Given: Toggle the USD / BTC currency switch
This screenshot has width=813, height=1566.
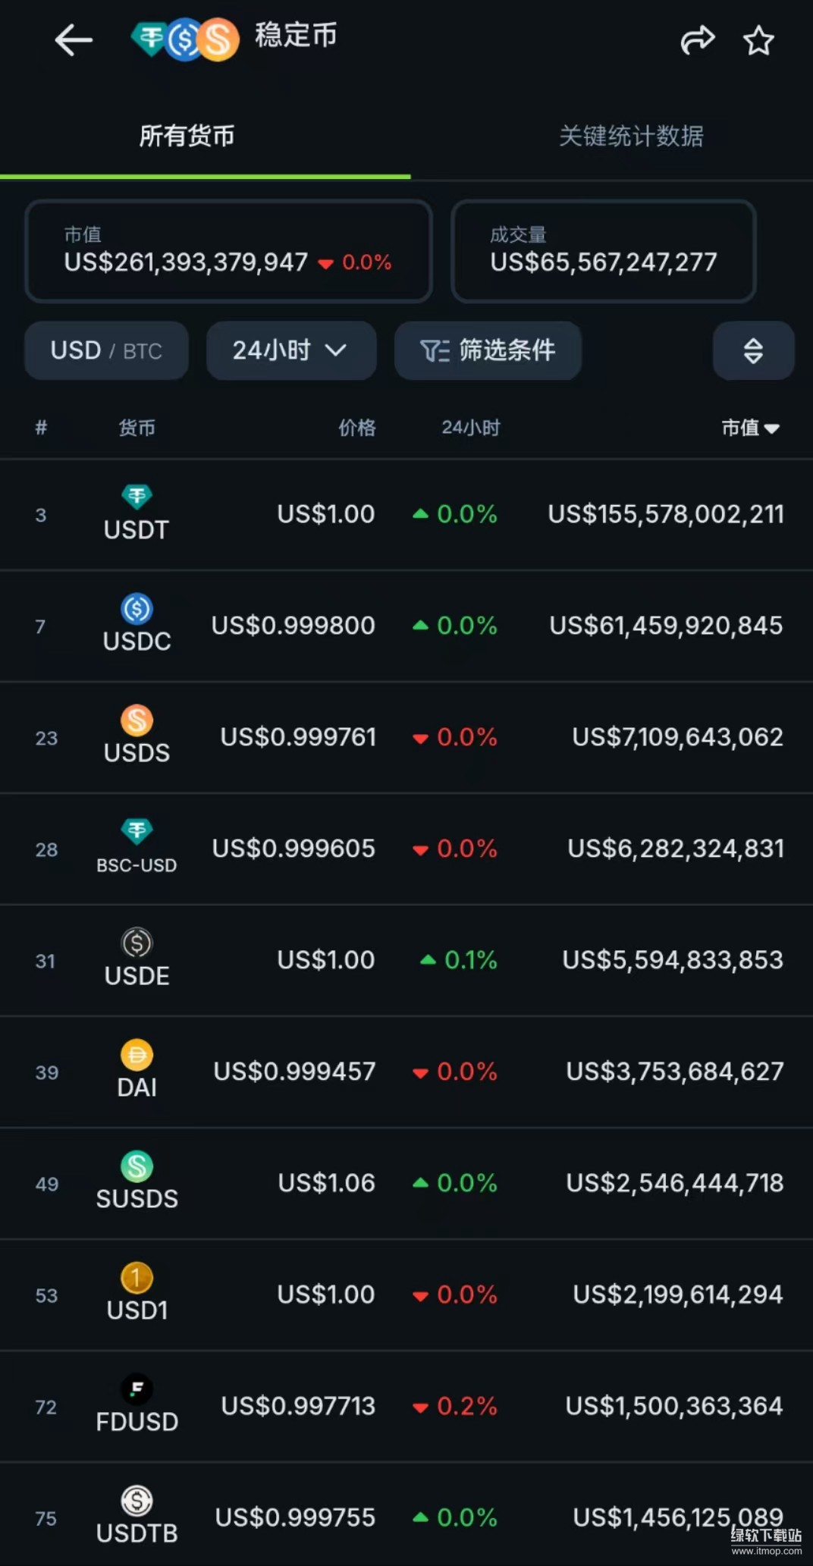Looking at the screenshot, I should [x=106, y=350].
